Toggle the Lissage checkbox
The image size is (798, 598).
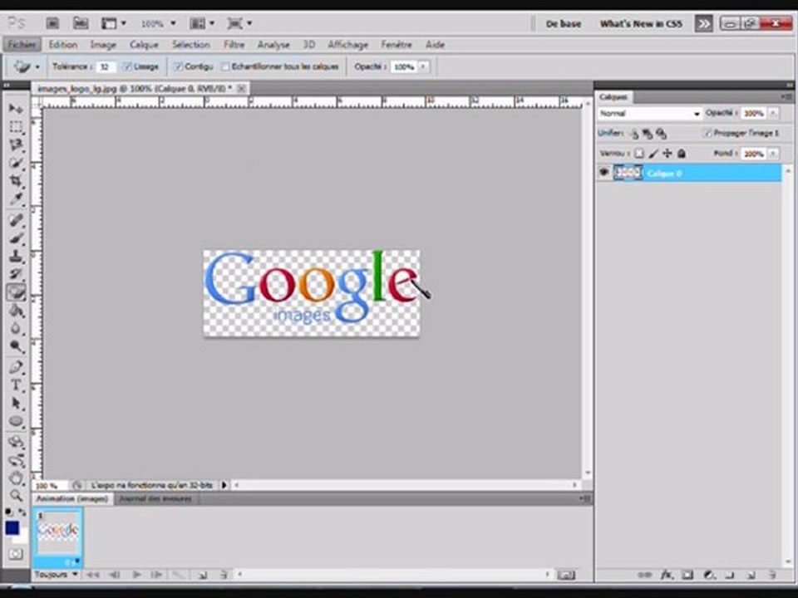click(x=127, y=66)
